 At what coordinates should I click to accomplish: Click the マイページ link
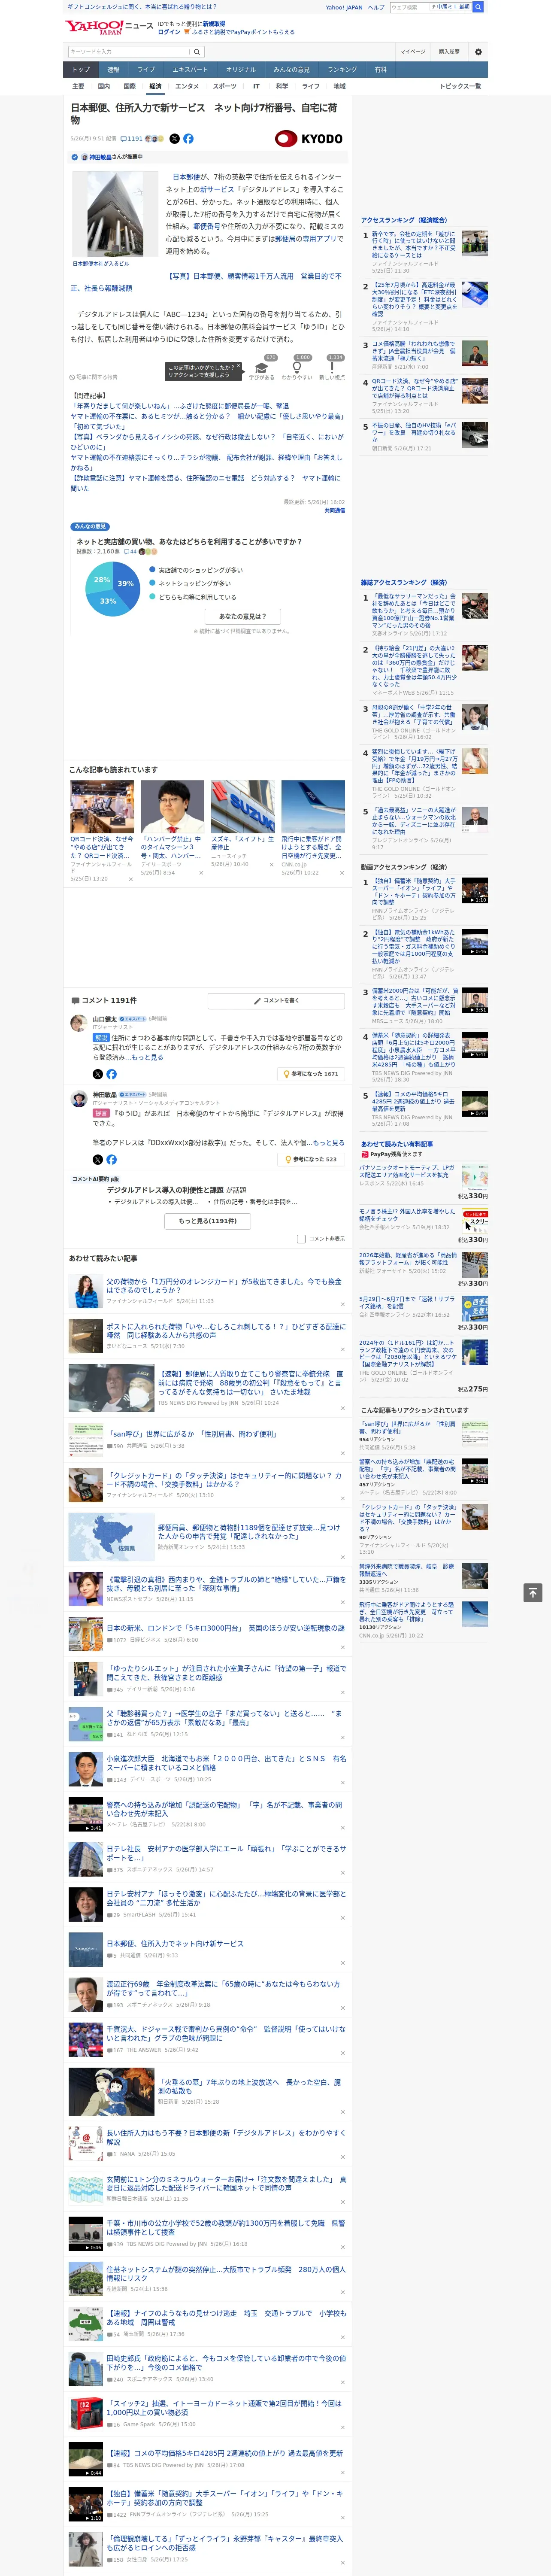coord(413,52)
